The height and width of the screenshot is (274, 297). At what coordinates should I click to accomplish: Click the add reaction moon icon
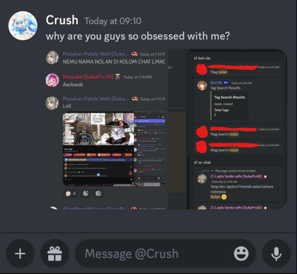[x=86, y=193]
